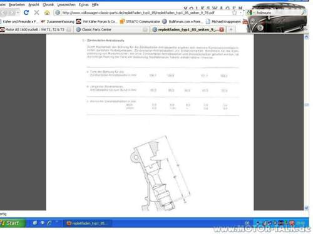
Task: Open the Lesezeichen menu
Action: (x=66, y=4)
